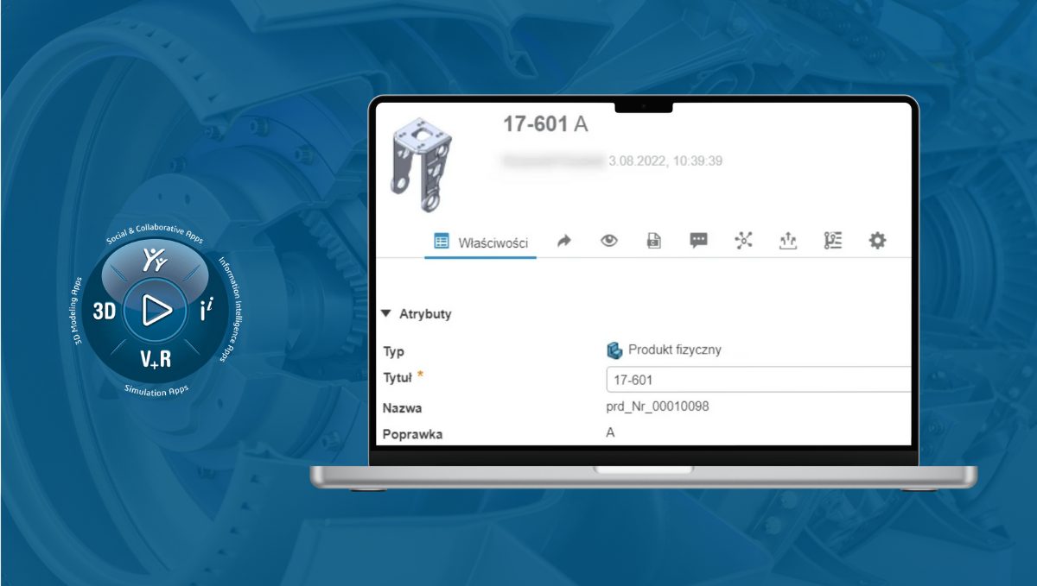
Task: Click the Typ attribute label
Action: click(393, 351)
